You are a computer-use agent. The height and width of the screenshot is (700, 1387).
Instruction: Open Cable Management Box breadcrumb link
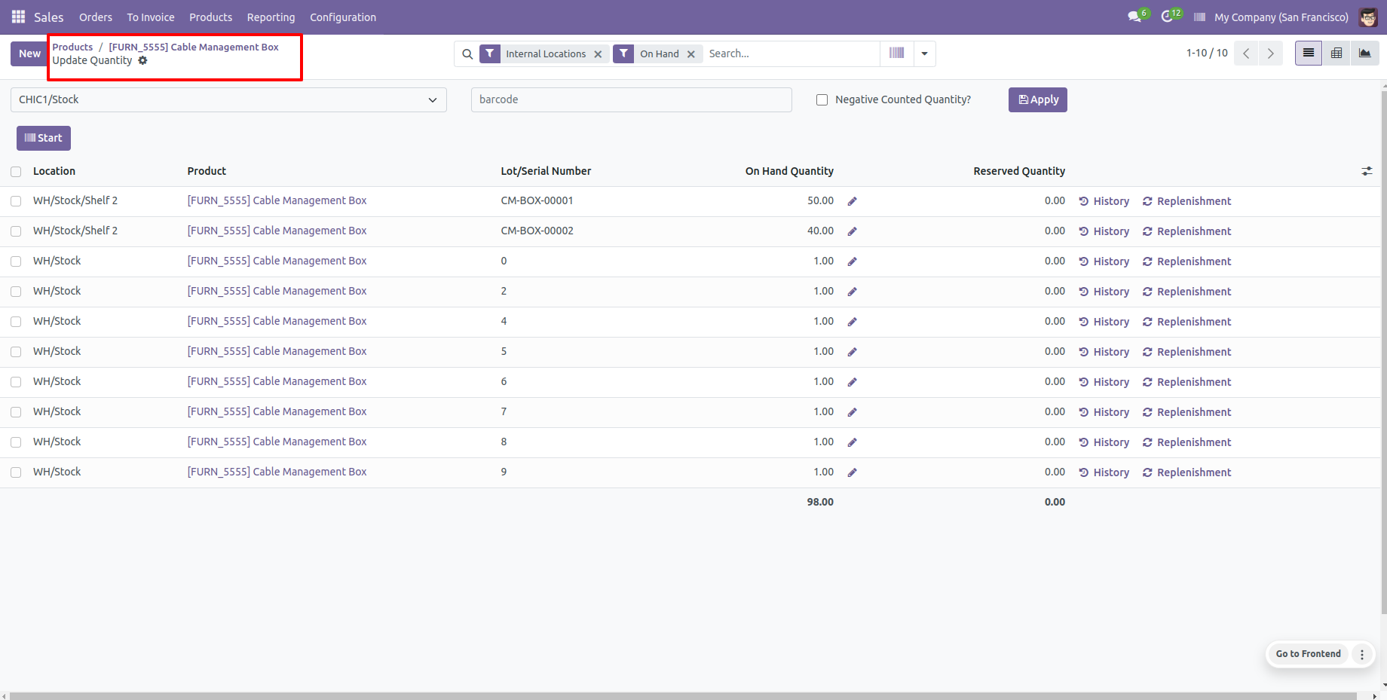194,47
